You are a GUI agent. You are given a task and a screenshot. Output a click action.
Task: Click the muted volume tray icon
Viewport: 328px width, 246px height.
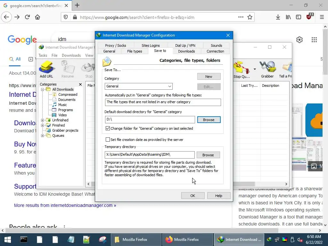pos(299,240)
